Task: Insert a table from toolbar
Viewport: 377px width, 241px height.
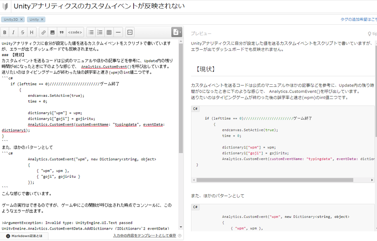Action: click(x=109, y=32)
